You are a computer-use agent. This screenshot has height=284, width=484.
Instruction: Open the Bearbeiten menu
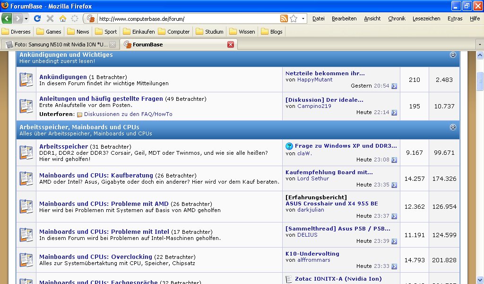click(x=344, y=18)
